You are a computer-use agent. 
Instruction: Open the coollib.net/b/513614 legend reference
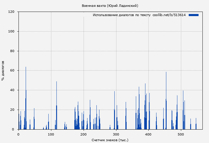point(169,15)
